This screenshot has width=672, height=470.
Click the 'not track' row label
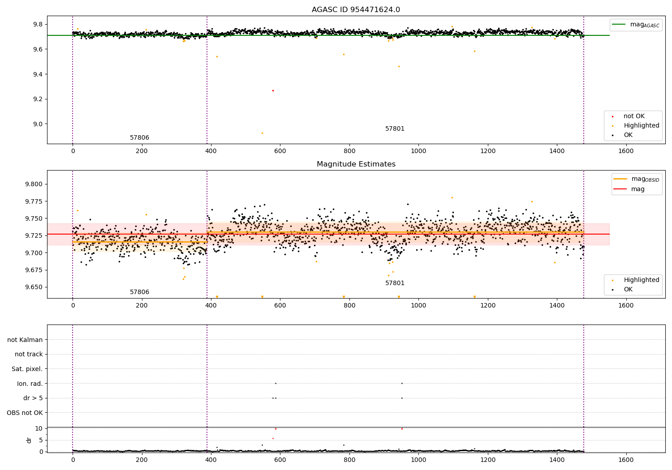pos(29,354)
